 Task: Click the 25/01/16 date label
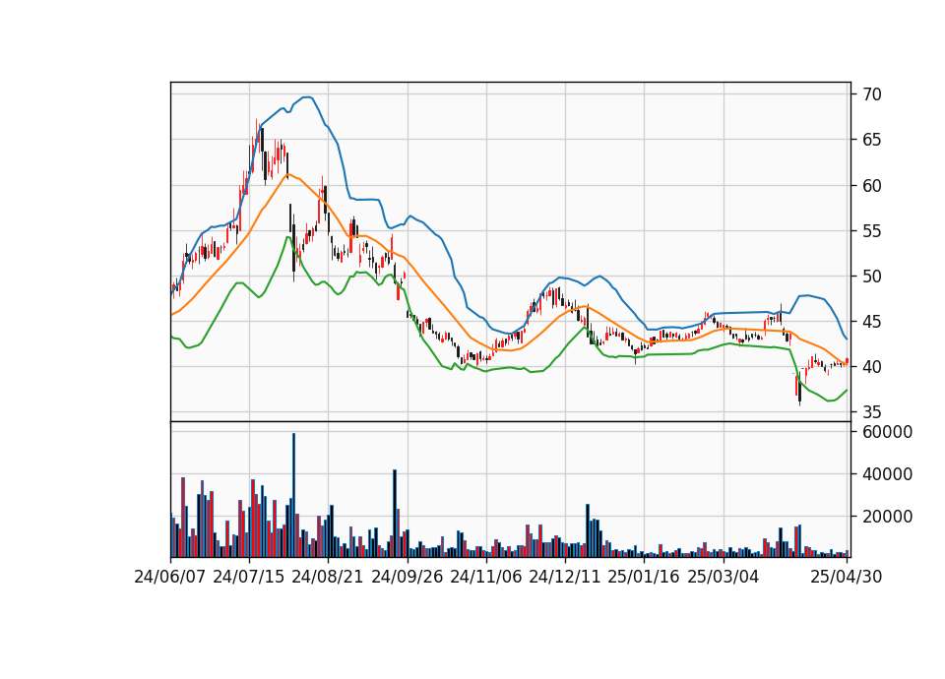pos(644,577)
